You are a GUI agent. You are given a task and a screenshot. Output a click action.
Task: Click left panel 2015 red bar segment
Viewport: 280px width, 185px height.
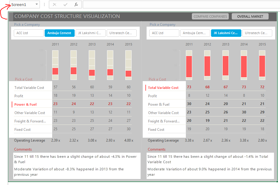click(x=128, y=74)
